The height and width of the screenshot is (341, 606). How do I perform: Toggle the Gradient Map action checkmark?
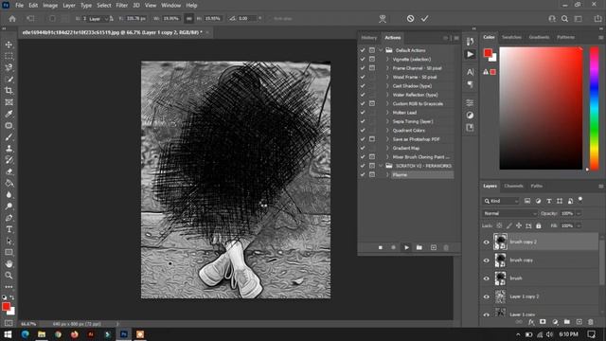[x=363, y=148]
